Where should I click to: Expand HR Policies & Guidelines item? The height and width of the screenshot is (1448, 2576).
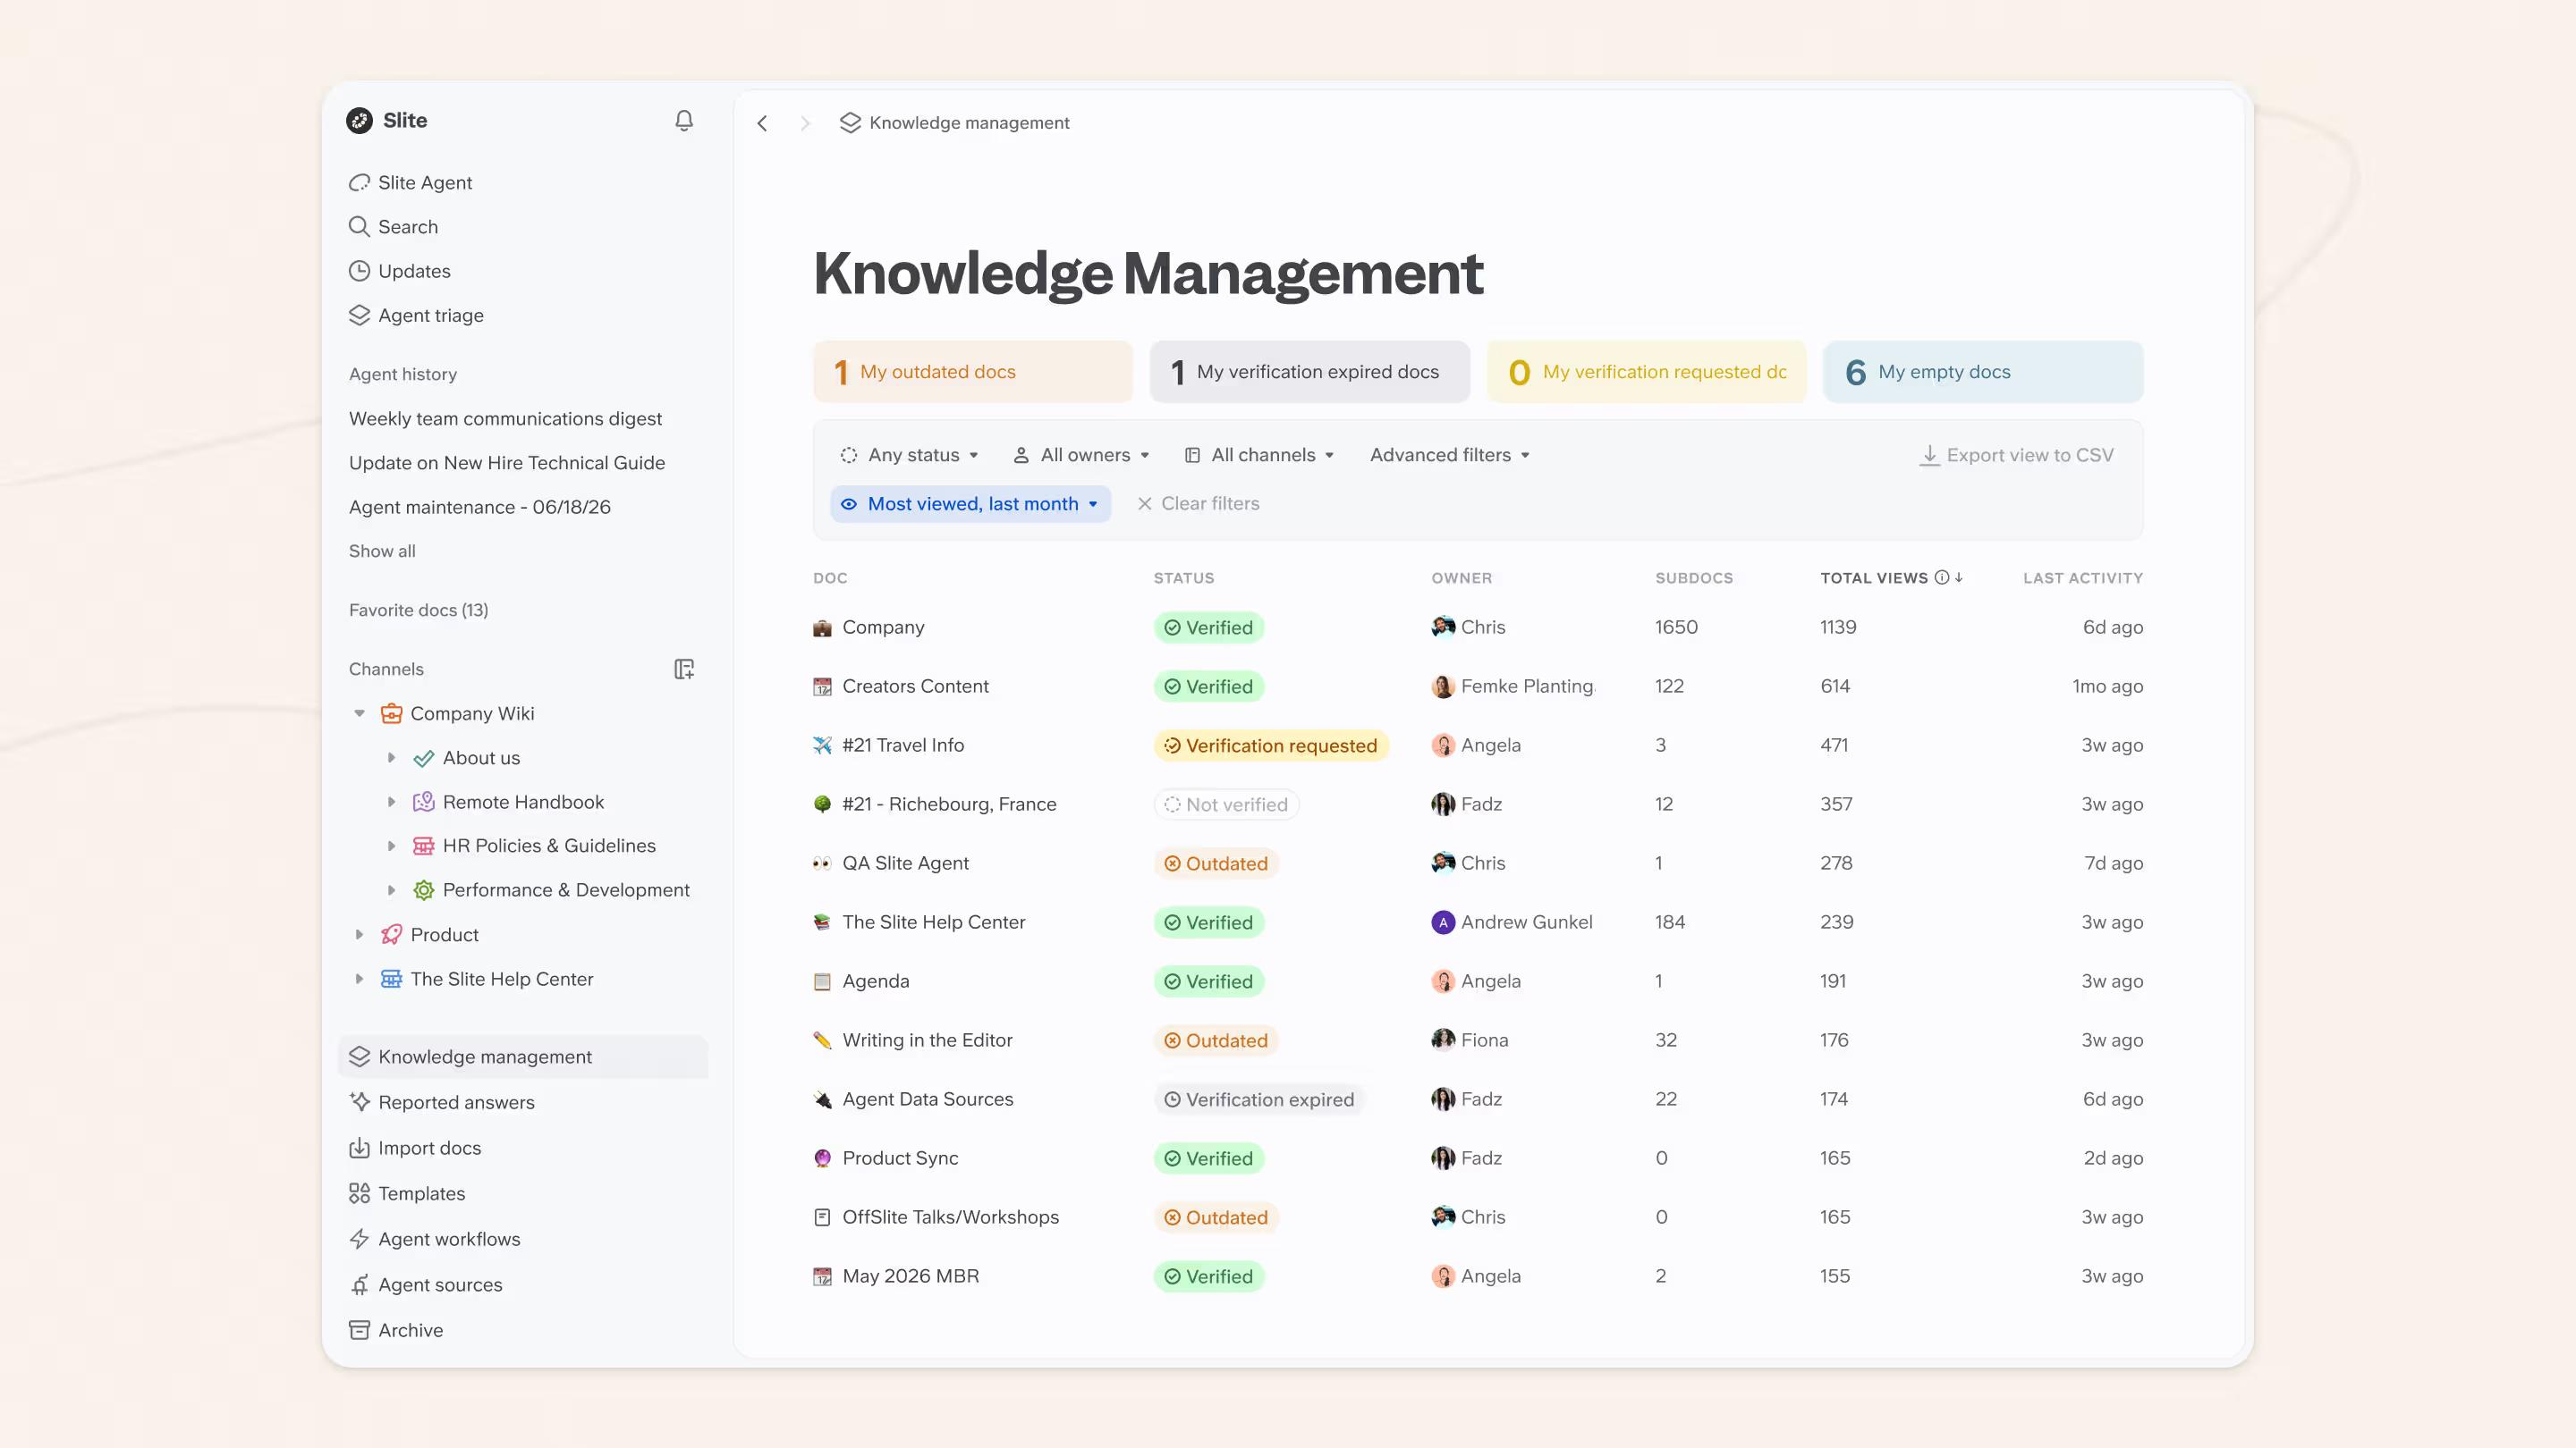[x=391, y=846]
